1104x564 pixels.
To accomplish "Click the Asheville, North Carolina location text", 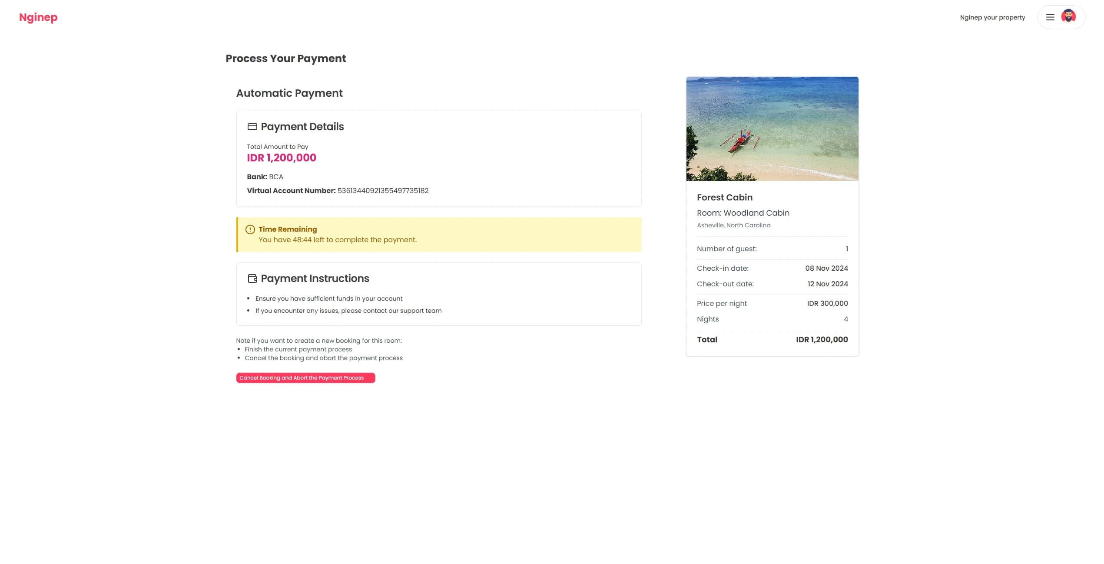I will click(733, 225).
